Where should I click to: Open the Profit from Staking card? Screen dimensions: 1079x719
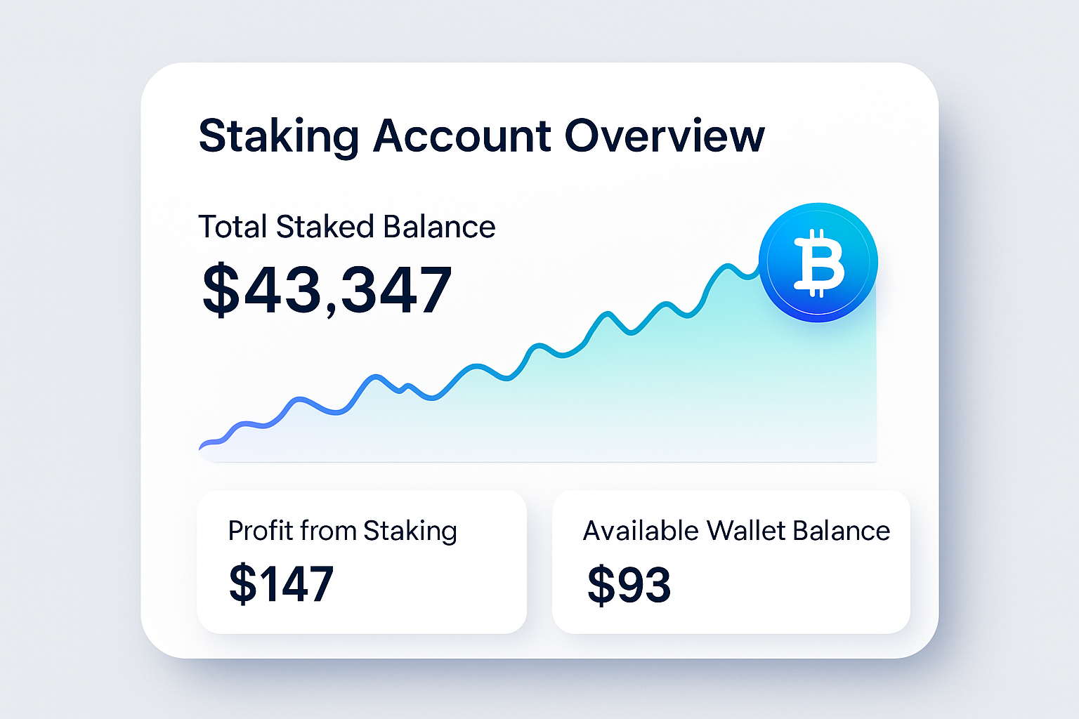362,562
